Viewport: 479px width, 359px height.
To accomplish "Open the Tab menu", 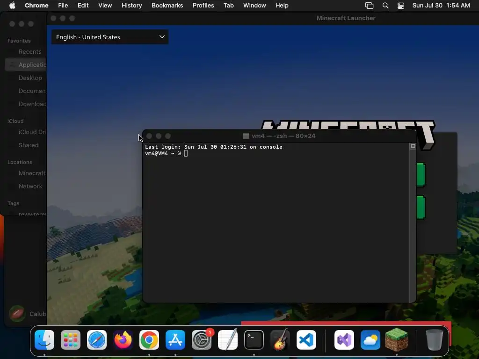I will [x=228, y=5].
